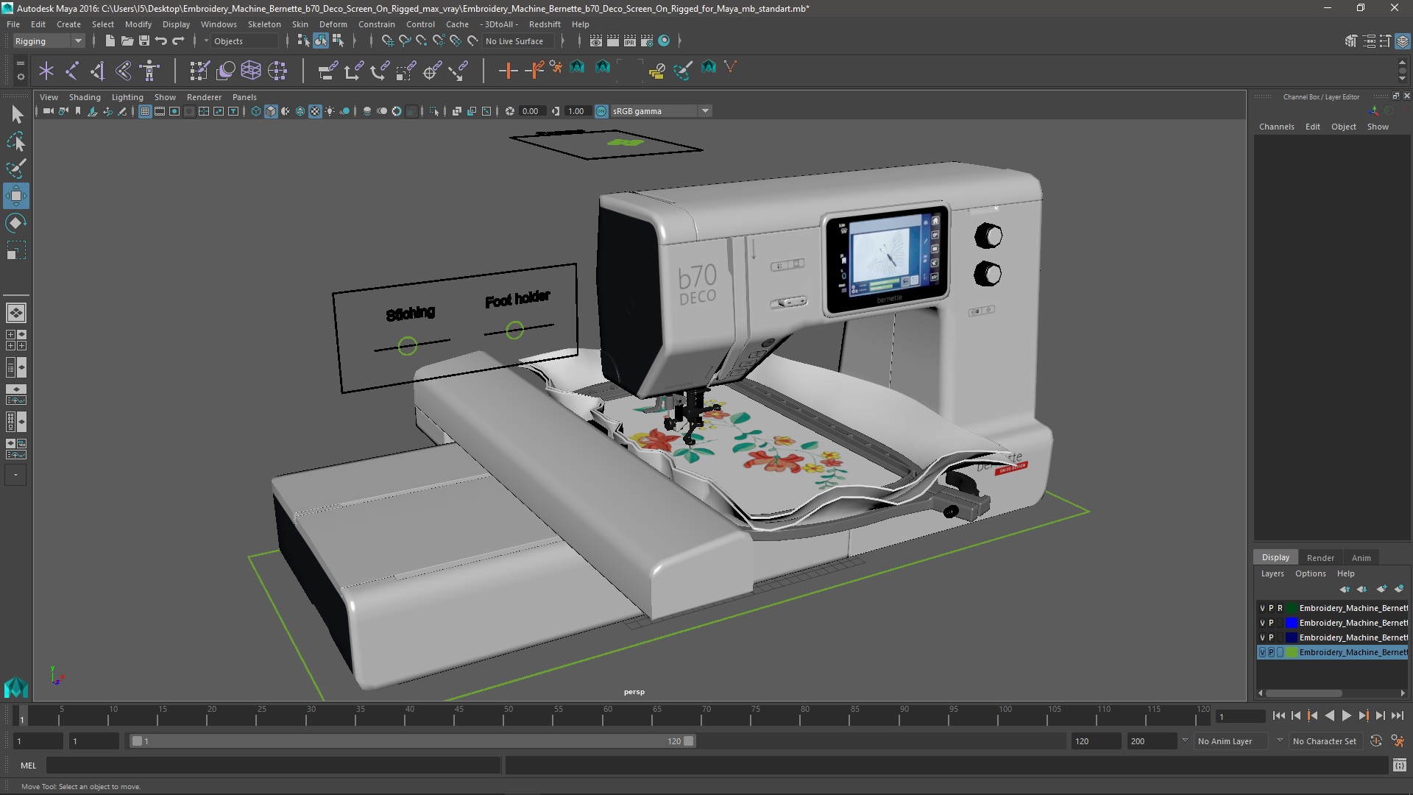Save the scene with disk icon
Screen dimensions: 1413x795
coord(144,41)
